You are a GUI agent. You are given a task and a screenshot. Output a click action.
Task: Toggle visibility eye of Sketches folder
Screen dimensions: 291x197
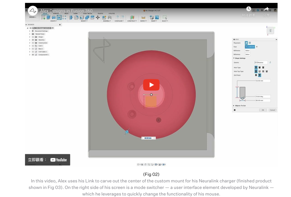coord(33,40)
